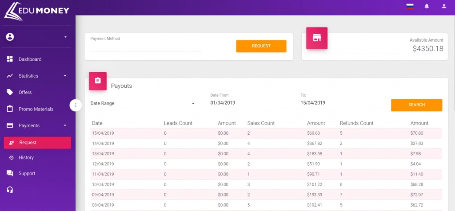The width and height of the screenshot is (455, 211).
Task: Click sales amount $69.63
Action: point(313,133)
